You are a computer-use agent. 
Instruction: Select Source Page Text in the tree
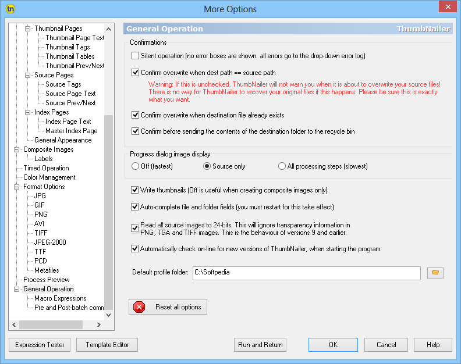[x=70, y=94]
